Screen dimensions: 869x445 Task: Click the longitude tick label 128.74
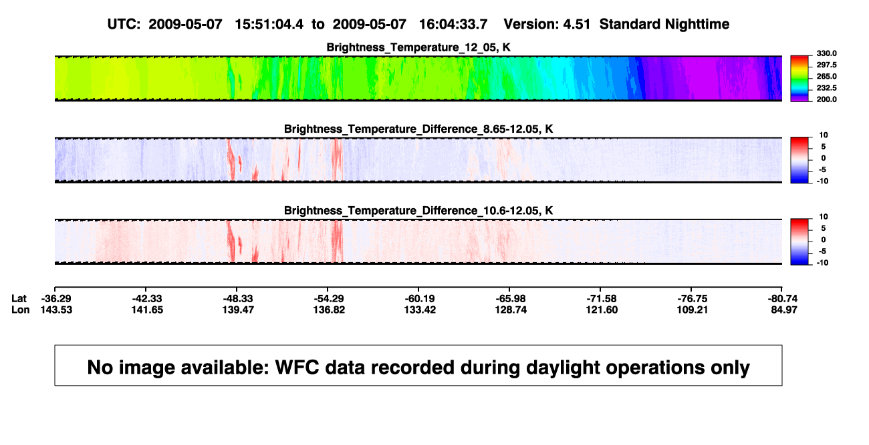[x=509, y=310]
